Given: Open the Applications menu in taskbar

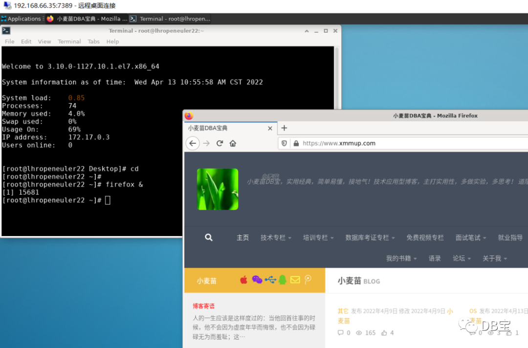Looking at the screenshot, I should [21, 19].
